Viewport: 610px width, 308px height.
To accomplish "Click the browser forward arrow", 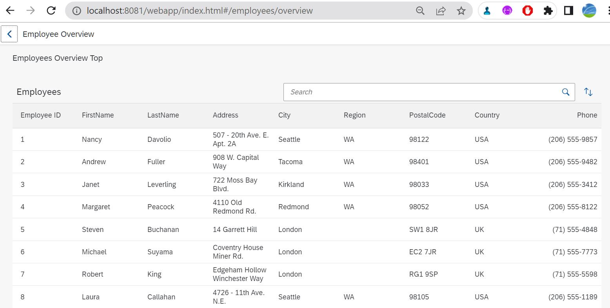I will pyautogui.click(x=31, y=11).
